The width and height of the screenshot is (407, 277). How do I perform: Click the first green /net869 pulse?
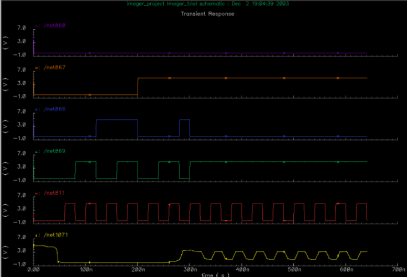click(86, 162)
